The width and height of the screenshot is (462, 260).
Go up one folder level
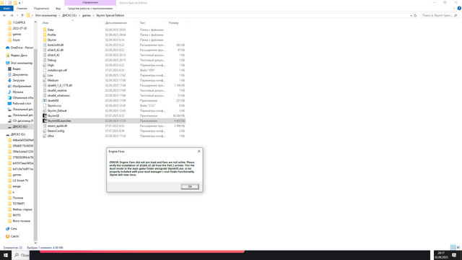point(22,15)
